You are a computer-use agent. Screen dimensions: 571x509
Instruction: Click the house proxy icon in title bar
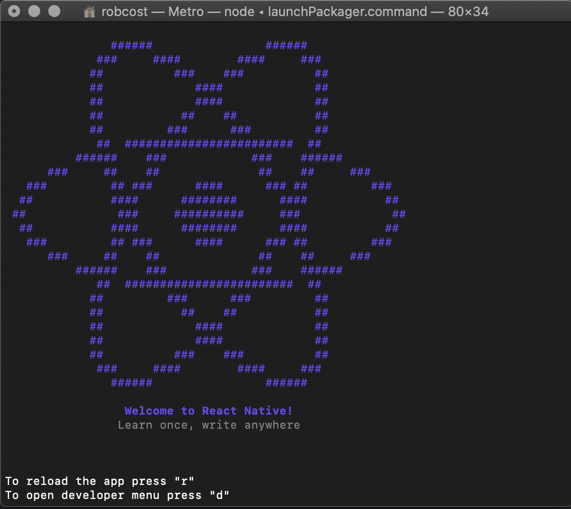pyautogui.click(x=88, y=11)
